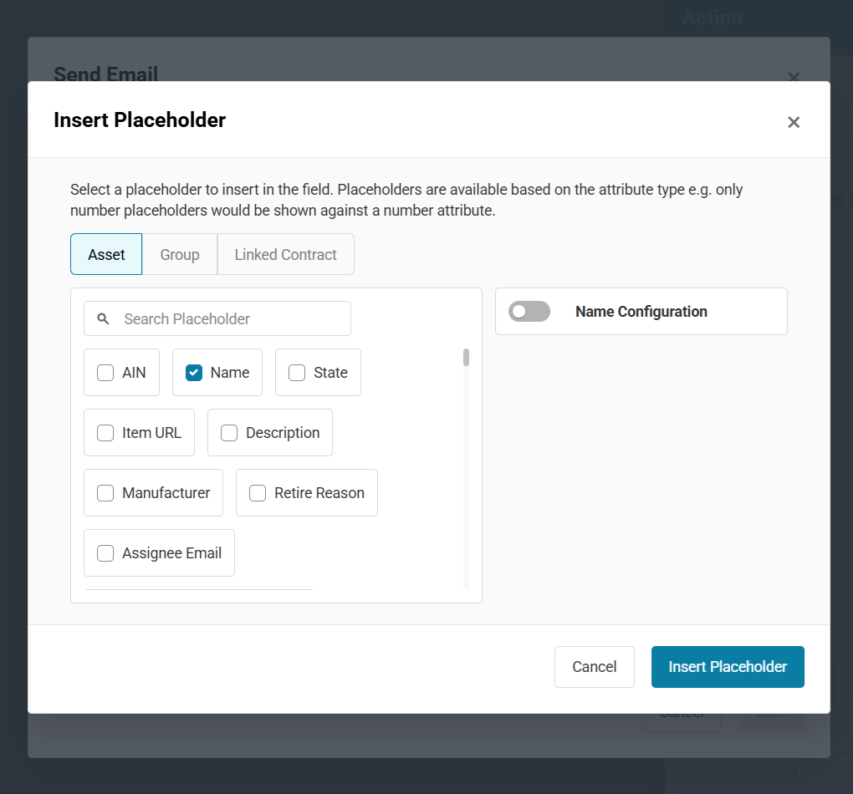Click the Insert Placeholder button
The width and height of the screenshot is (853, 794).
coord(728,667)
